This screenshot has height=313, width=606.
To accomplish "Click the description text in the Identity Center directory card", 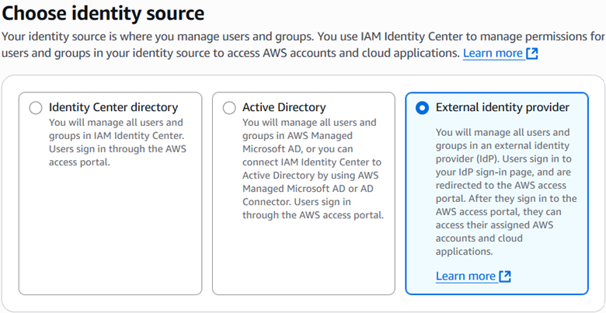I will [x=117, y=142].
